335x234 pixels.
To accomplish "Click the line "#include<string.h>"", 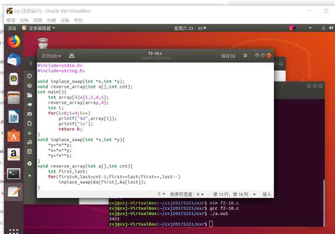I will 61,71.
